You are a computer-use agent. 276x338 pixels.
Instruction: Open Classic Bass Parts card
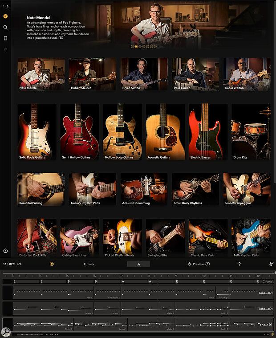[208, 238]
